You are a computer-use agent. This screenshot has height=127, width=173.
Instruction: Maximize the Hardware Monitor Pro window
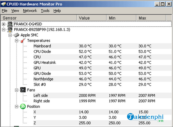point(163,4)
